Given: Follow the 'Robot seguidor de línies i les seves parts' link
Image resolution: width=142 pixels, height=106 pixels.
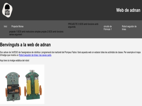Looking at the screenshot, I should tap(35, 55).
